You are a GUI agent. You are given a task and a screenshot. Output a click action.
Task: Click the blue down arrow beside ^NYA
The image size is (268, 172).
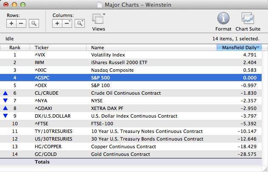pyautogui.click(x=5, y=101)
